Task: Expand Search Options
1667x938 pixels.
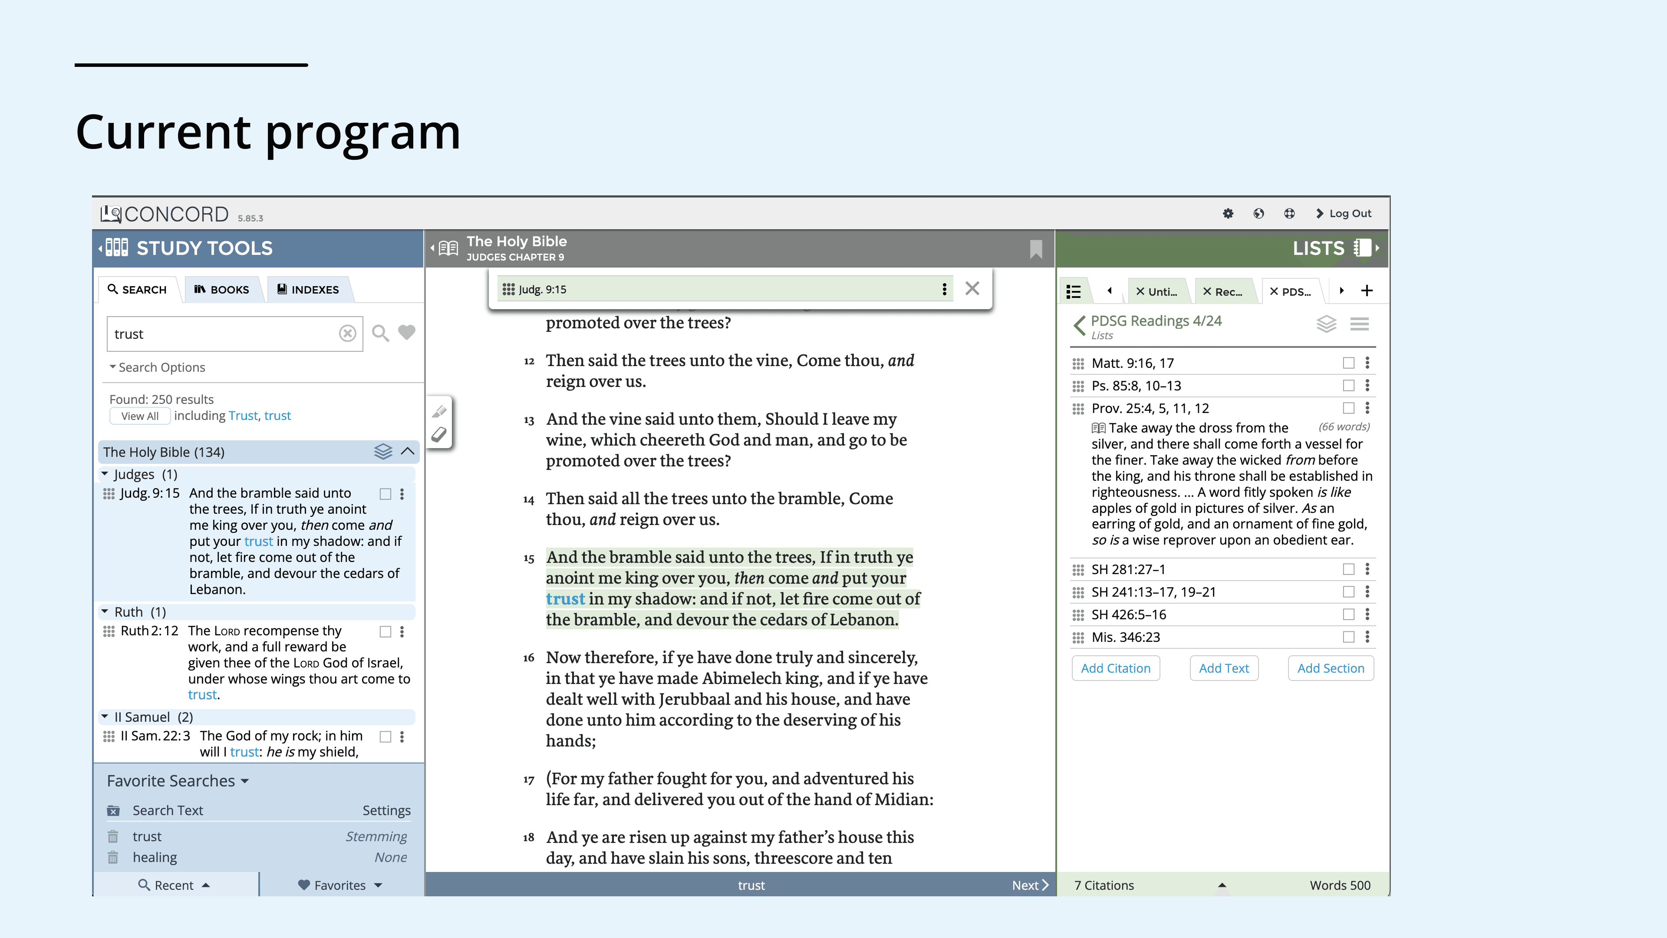Action: 157,367
